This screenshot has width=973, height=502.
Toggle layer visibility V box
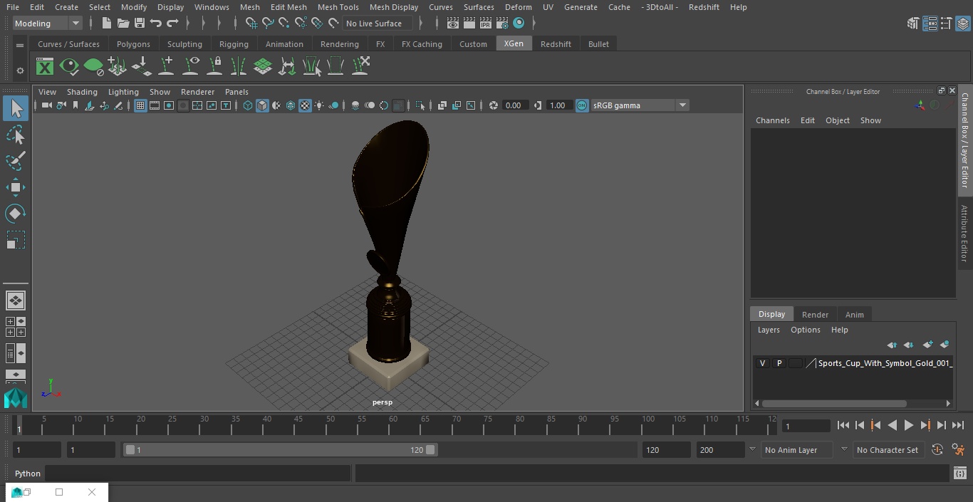[x=763, y=363]
